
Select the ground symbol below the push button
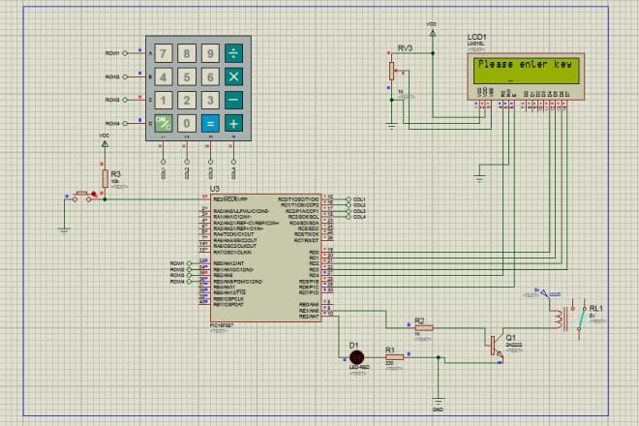64,230
